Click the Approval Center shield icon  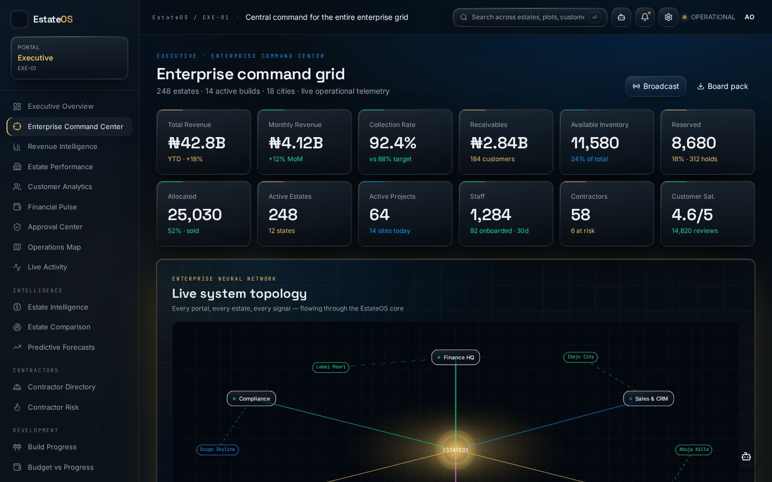(17, 227)
